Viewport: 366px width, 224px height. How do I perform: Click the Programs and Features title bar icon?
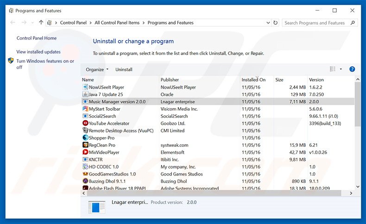[11, 11]
